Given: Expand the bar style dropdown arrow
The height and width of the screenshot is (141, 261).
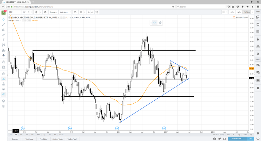Looking at the screenshot, I should point(40,12).
